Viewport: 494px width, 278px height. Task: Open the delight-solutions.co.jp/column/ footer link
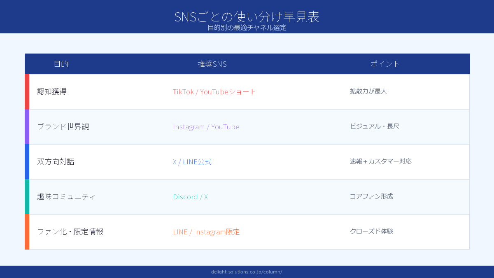[247, 272]
